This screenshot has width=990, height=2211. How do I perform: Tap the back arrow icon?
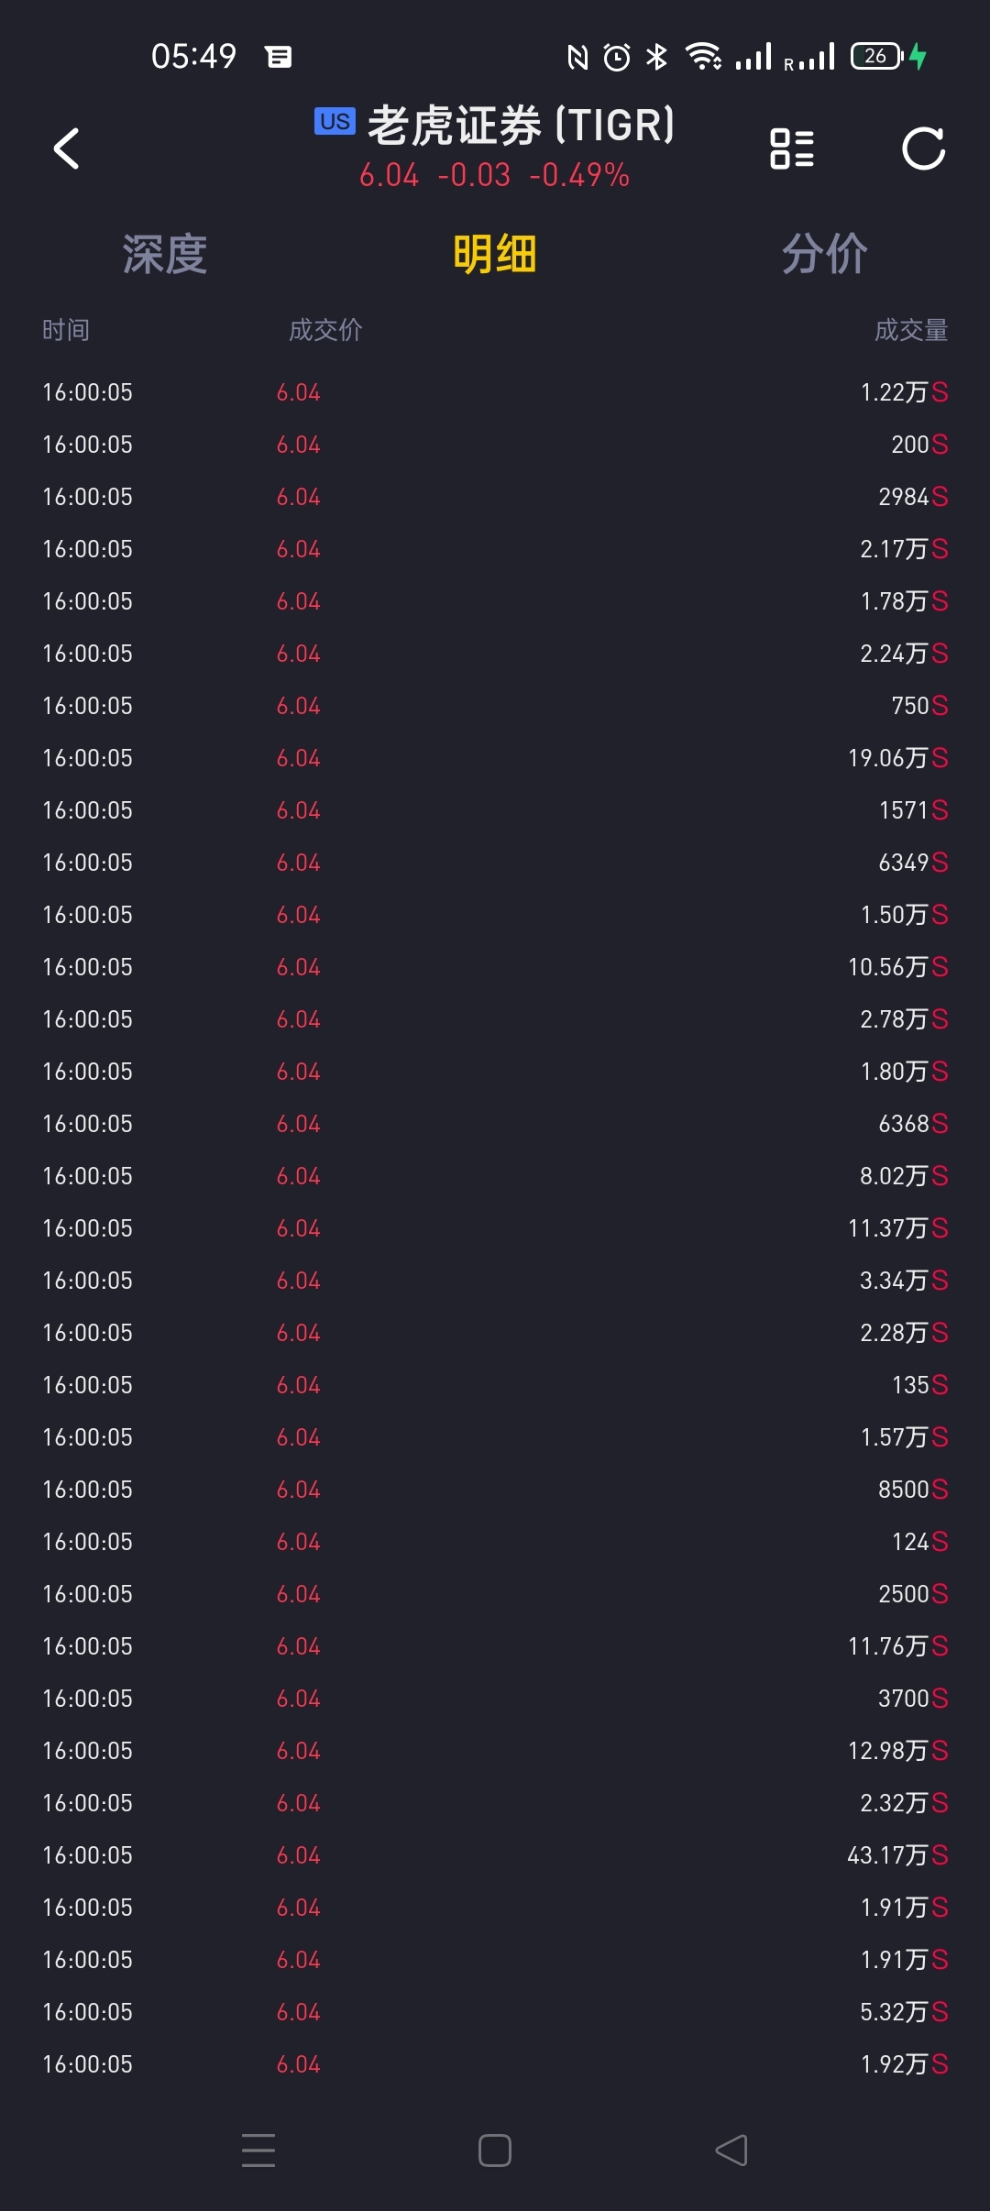tap(67, 148)
